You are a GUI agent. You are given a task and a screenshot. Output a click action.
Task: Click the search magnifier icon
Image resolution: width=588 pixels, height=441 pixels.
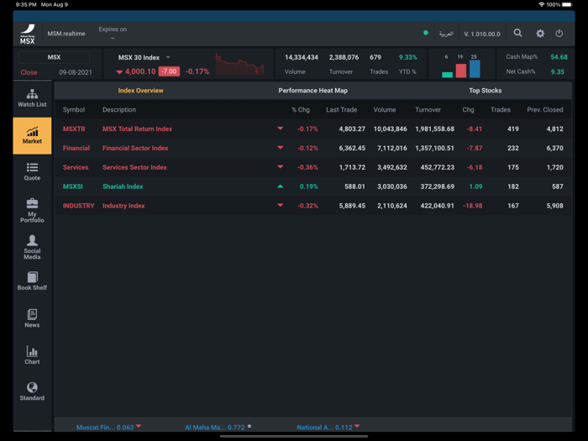(517, 34)
